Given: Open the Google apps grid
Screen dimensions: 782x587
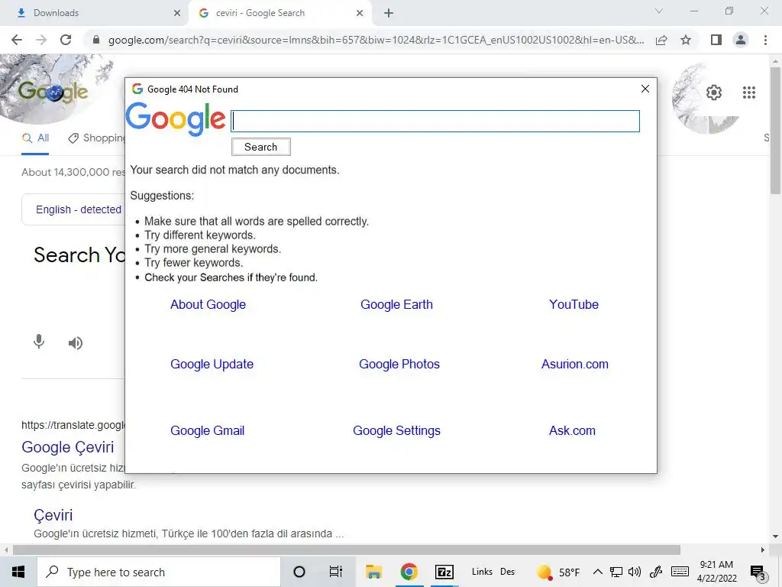Looking at the screenshot, I should pos(748,92).
